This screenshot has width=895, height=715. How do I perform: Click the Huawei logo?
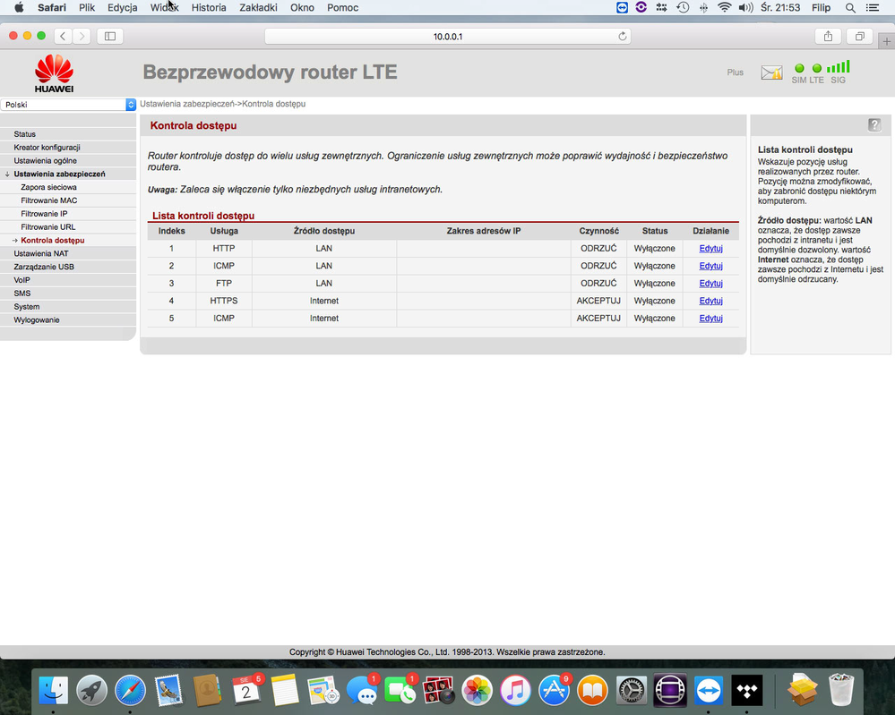55,73
